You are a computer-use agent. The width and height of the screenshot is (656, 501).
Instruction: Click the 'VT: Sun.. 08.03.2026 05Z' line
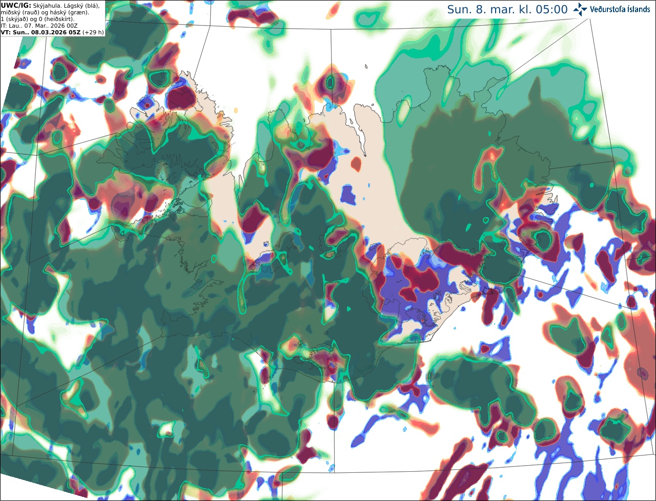coord(40,32)
